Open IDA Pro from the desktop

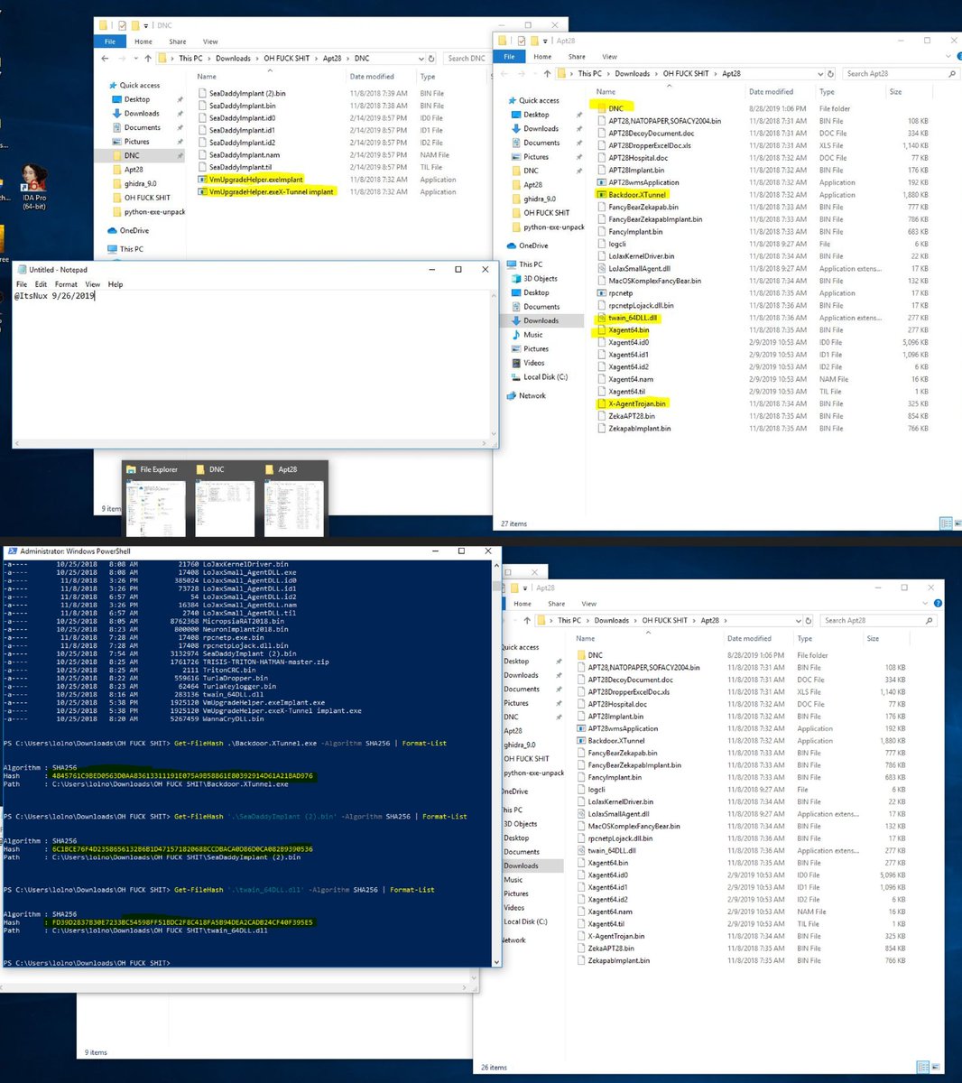pyautogui.click(x=34, y=180)
